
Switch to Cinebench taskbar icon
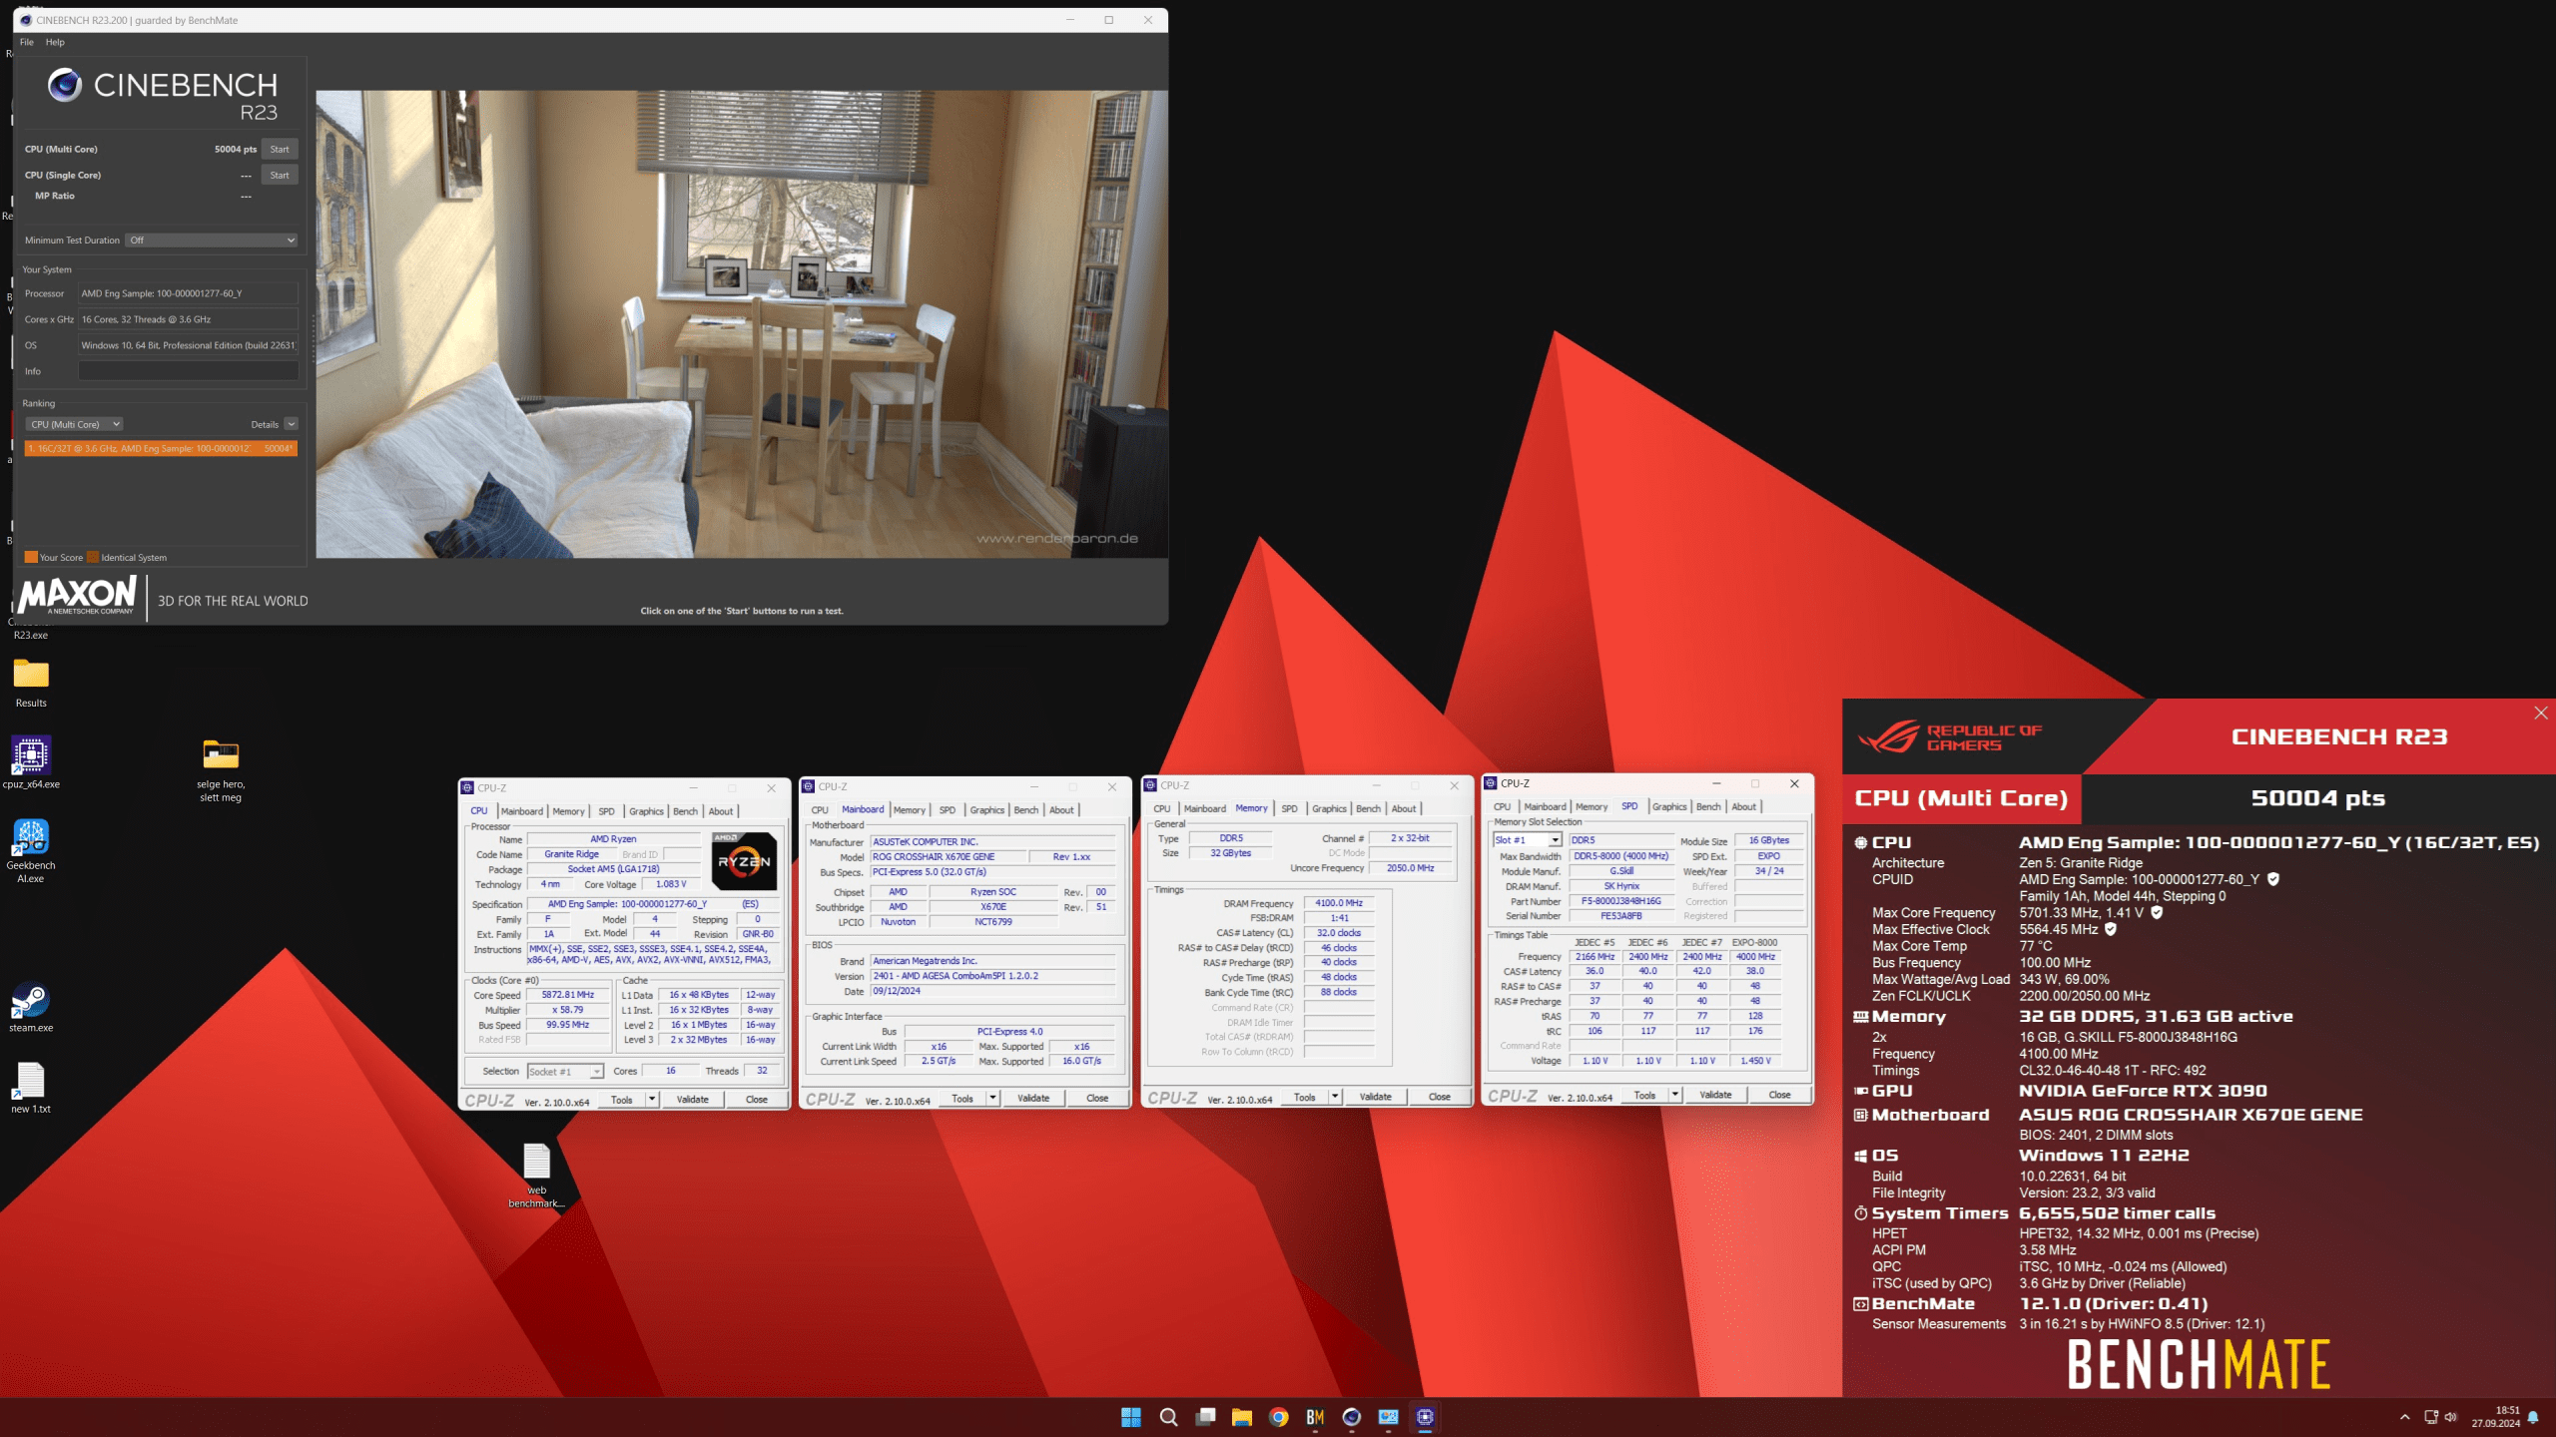[x=1352, y=1417]
